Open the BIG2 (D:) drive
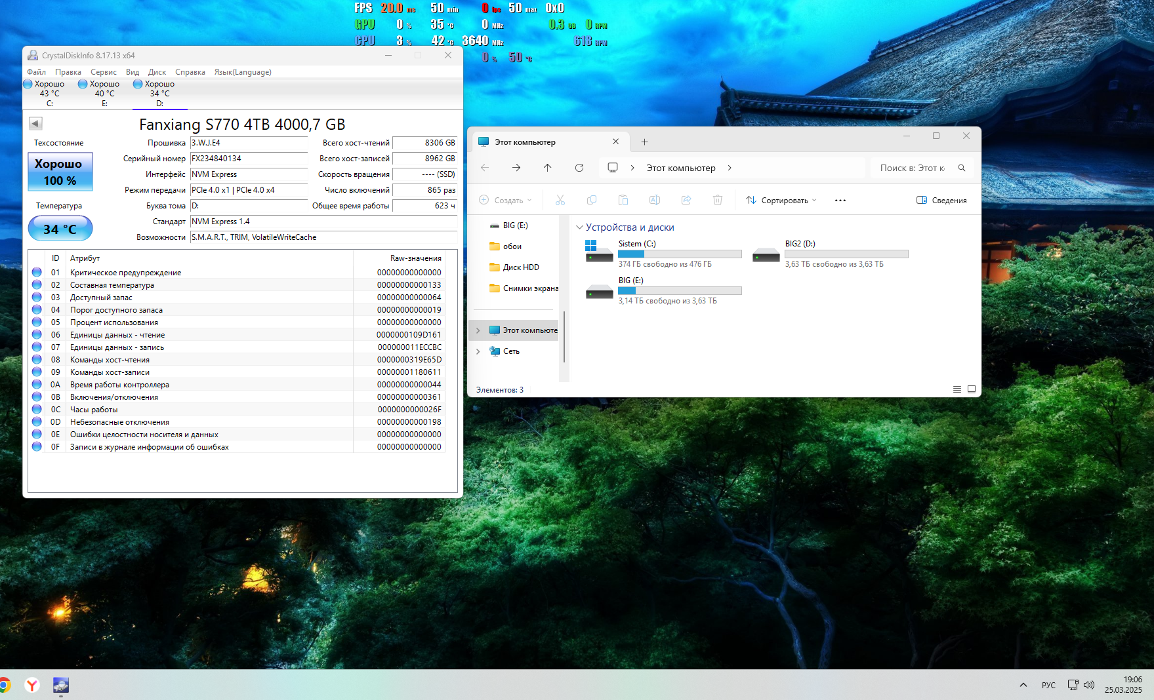The height and width of the screenshot is (700, 1154). 831,254
